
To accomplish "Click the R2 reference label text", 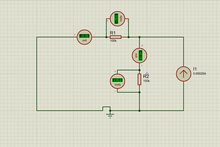I will [x=146, y=76].
